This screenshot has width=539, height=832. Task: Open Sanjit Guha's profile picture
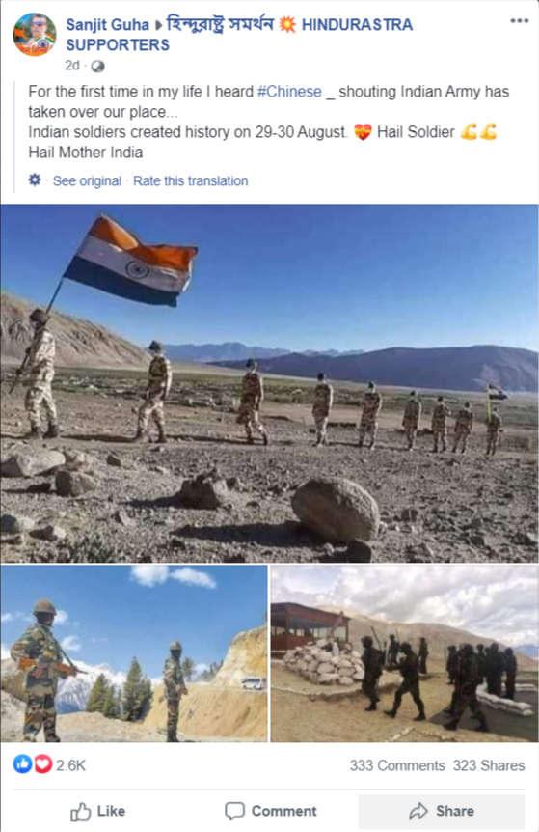coord(35,35)
